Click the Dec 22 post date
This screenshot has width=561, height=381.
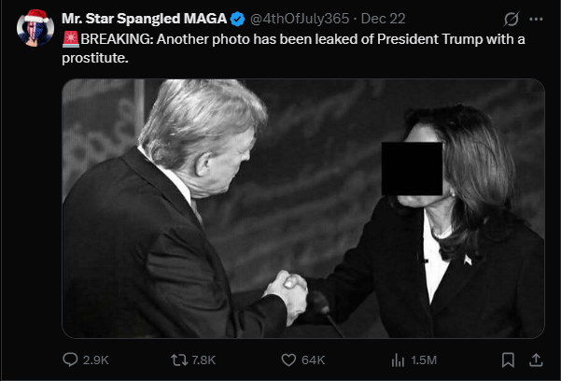tap(381, 19)
